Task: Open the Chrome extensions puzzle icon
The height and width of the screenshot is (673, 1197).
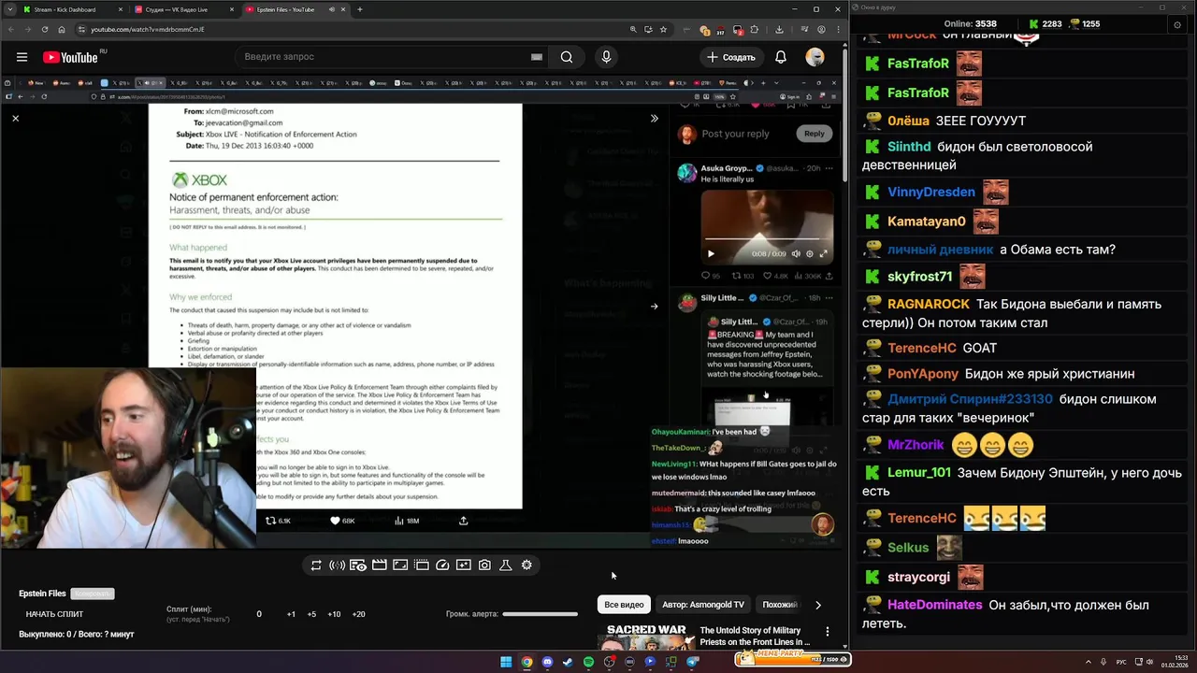Action: pos(755,29)
